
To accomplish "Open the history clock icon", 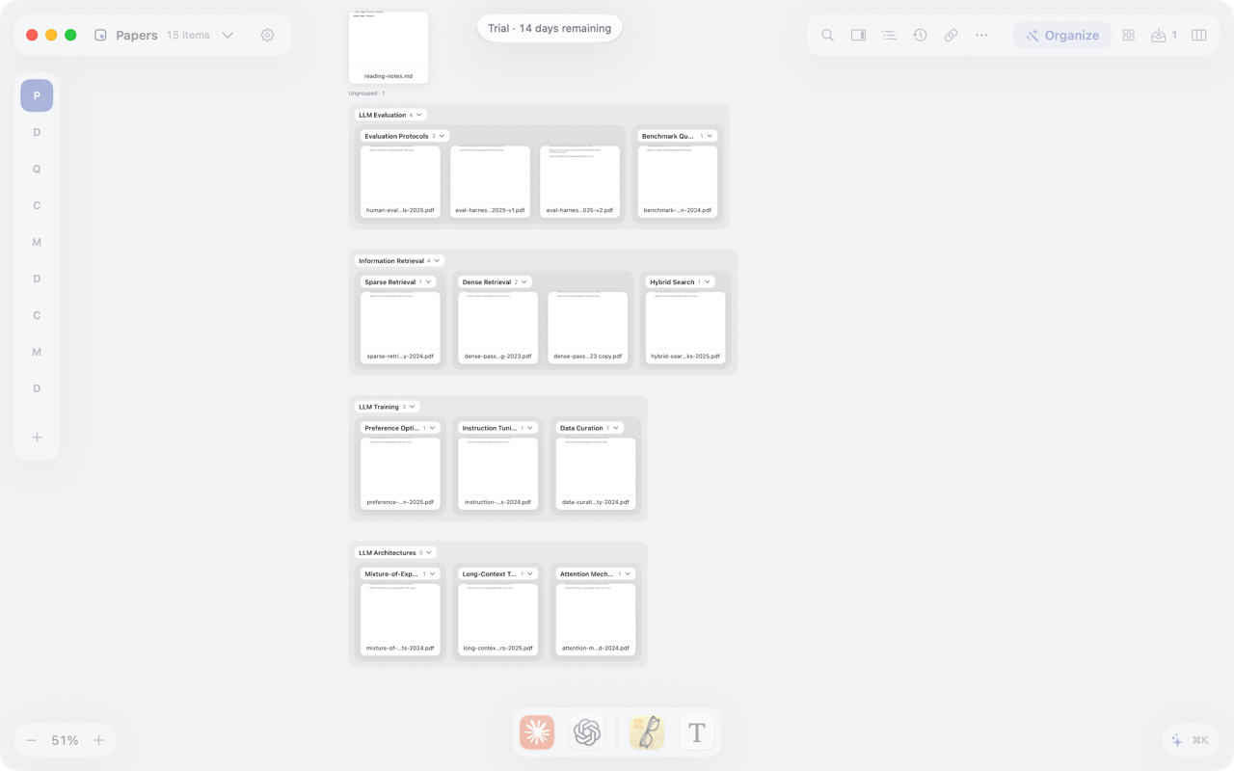I will coord(920,36).
